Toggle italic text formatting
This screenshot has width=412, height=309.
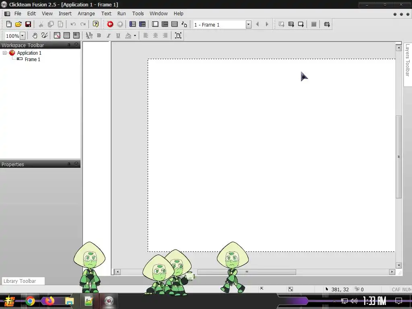pos(109,35)
